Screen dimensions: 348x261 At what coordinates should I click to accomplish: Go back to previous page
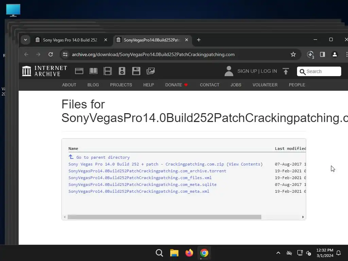click(26, 54)
